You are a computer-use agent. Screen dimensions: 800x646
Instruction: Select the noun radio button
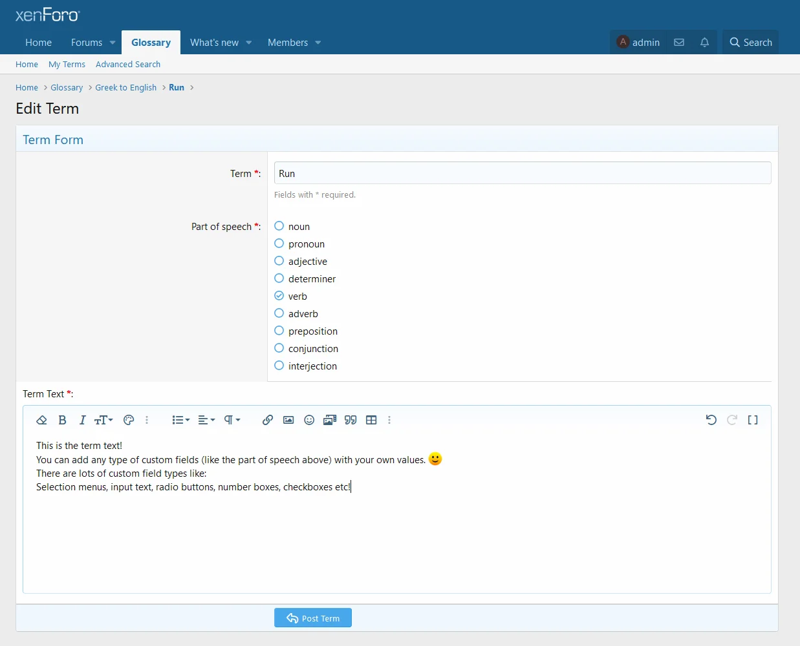pyautogui.click(x=279, y=226)
